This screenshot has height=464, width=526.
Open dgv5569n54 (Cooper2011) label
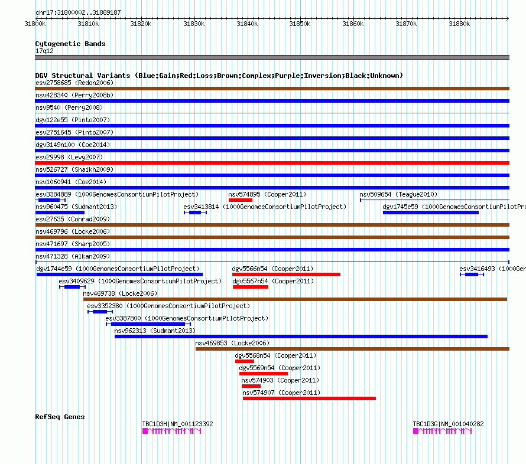click(280, 368)
